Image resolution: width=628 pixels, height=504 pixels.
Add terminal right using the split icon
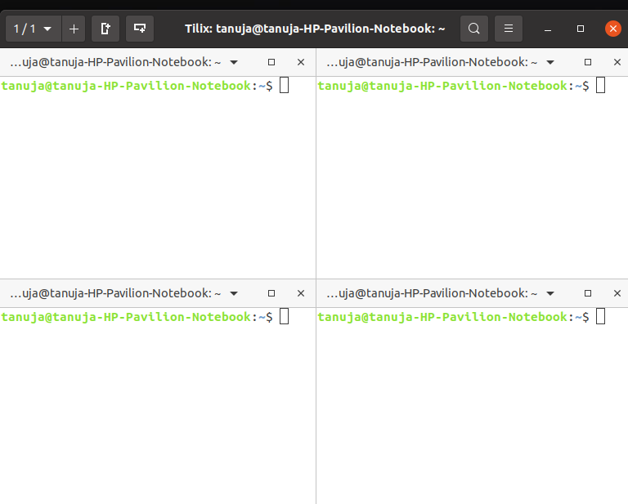105,29
